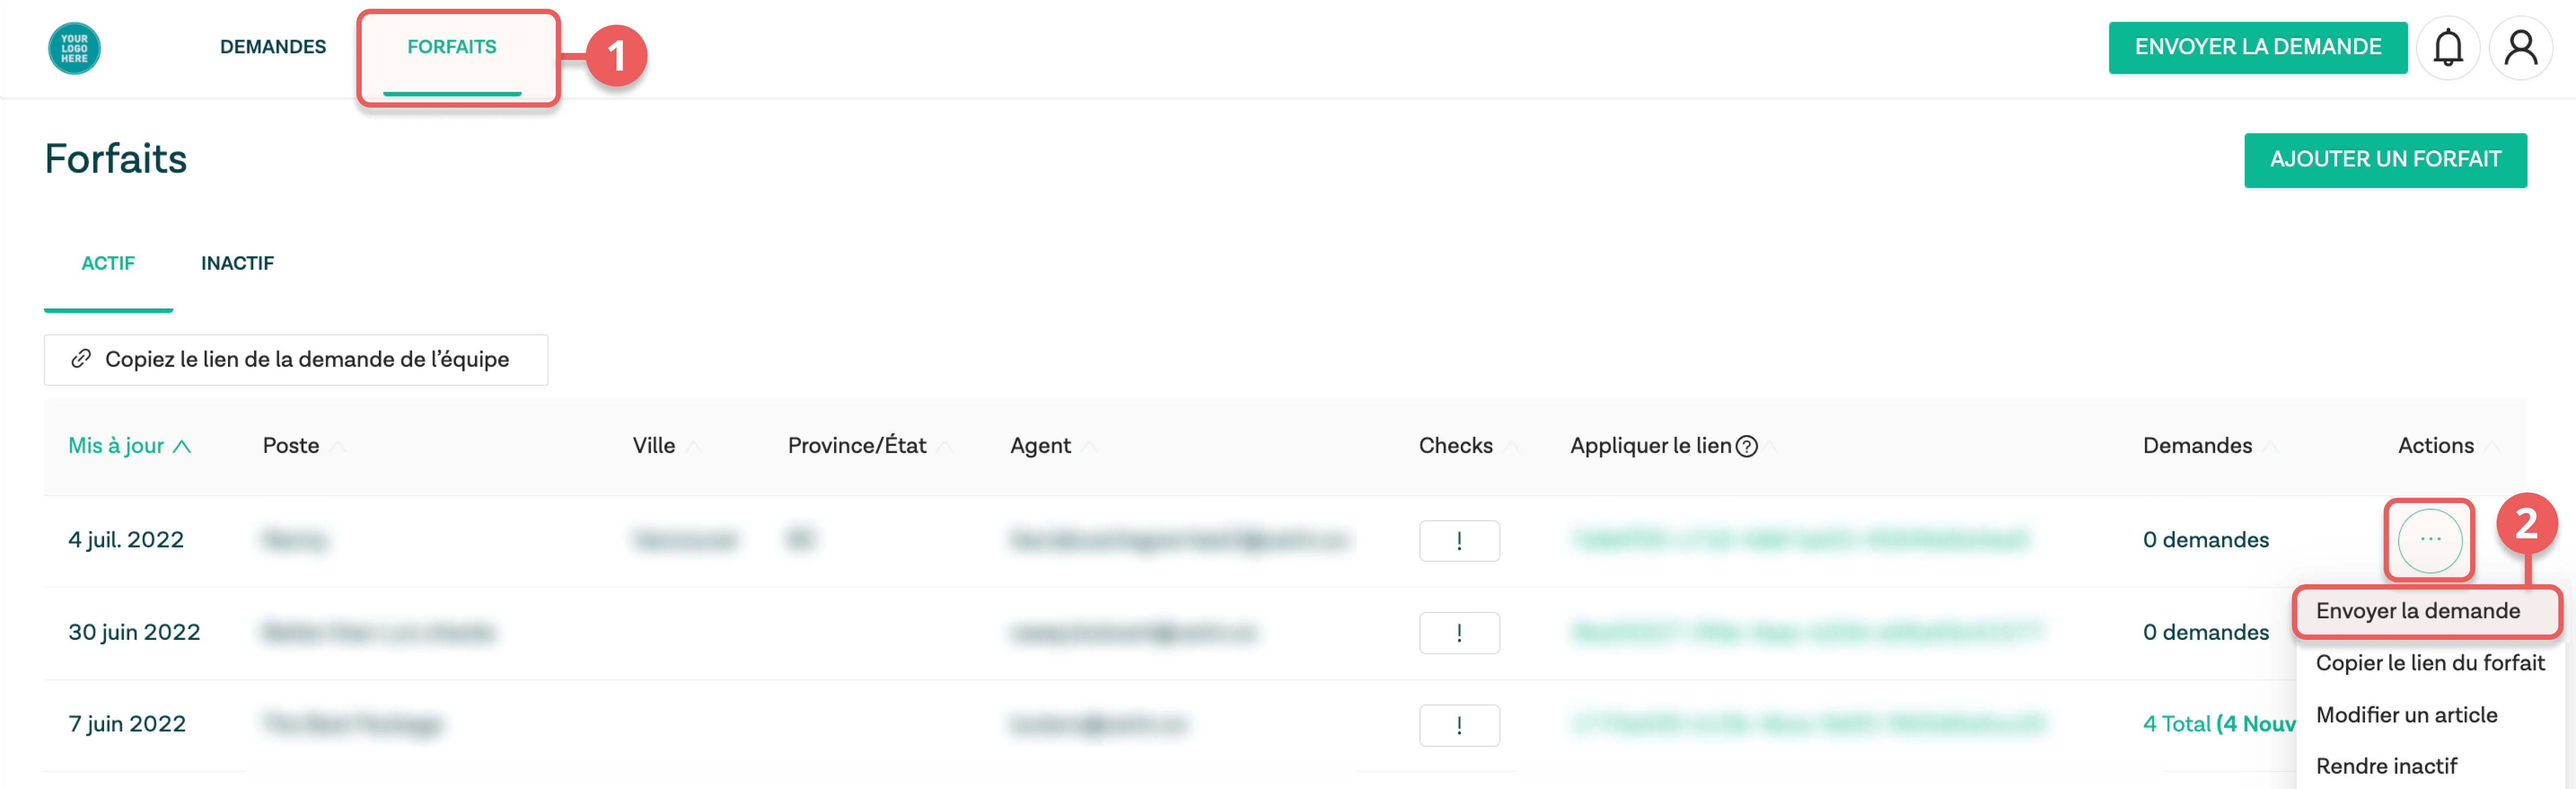
Task: Open three-dot actions menu for 4 juil. 2022
Action: 2429,540
